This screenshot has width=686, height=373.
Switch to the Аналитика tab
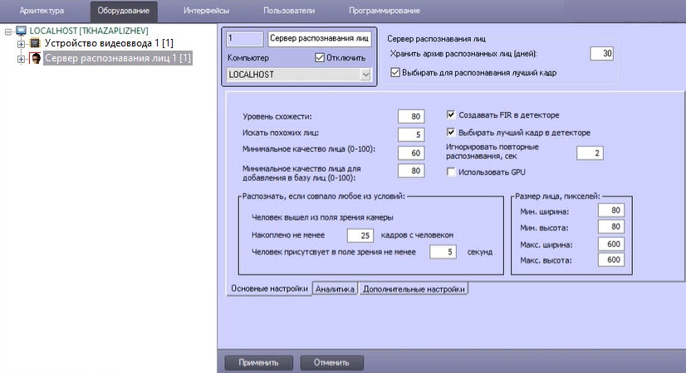click(x=335, y=288)
